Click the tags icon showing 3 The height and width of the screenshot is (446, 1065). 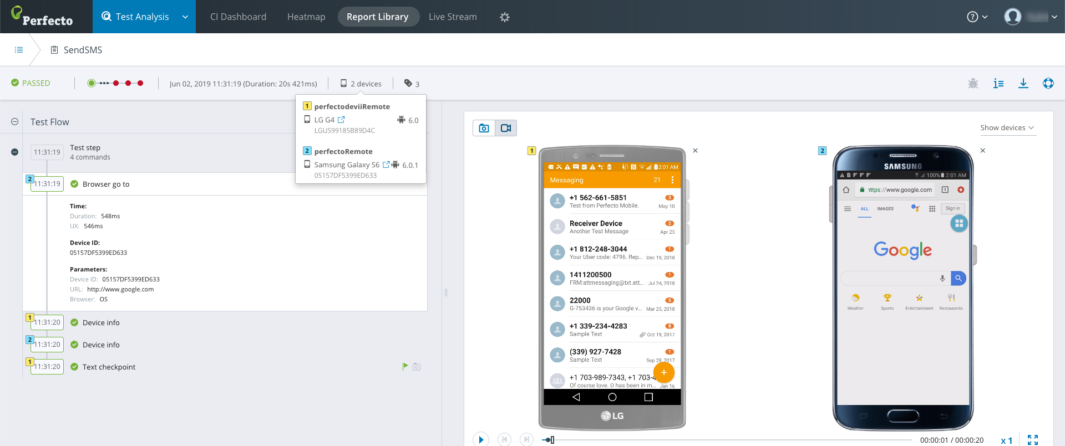coord(412,84)
